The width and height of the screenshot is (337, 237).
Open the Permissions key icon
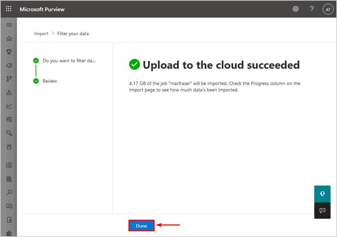[x=9, y=133]
